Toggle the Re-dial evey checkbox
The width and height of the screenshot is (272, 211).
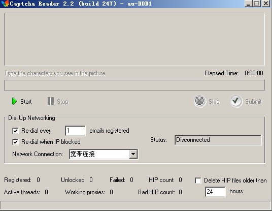coord(15,131)
